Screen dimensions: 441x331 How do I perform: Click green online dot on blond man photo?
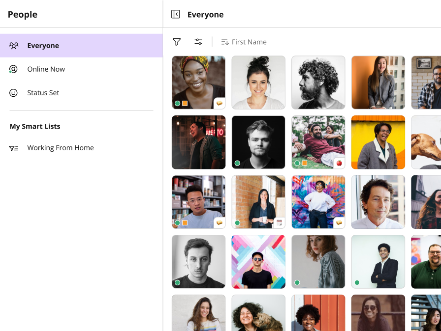click(x=237, y=163)
